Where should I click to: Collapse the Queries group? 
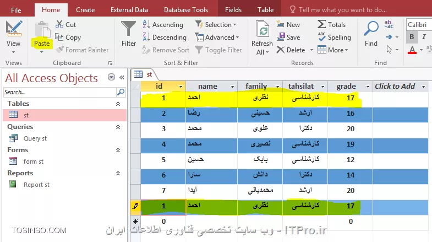118,127
